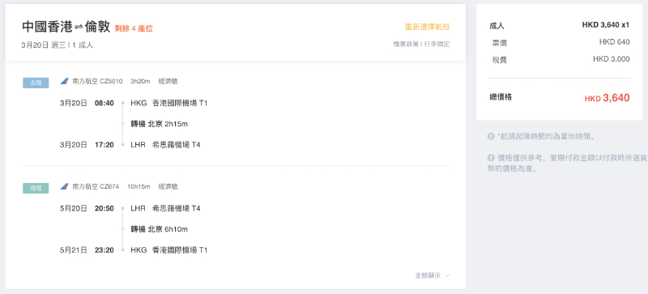The image size is (648, 294).
Task: Click the 稅費 HKD 3,000 tax row
Action: [x=559, y=60]
